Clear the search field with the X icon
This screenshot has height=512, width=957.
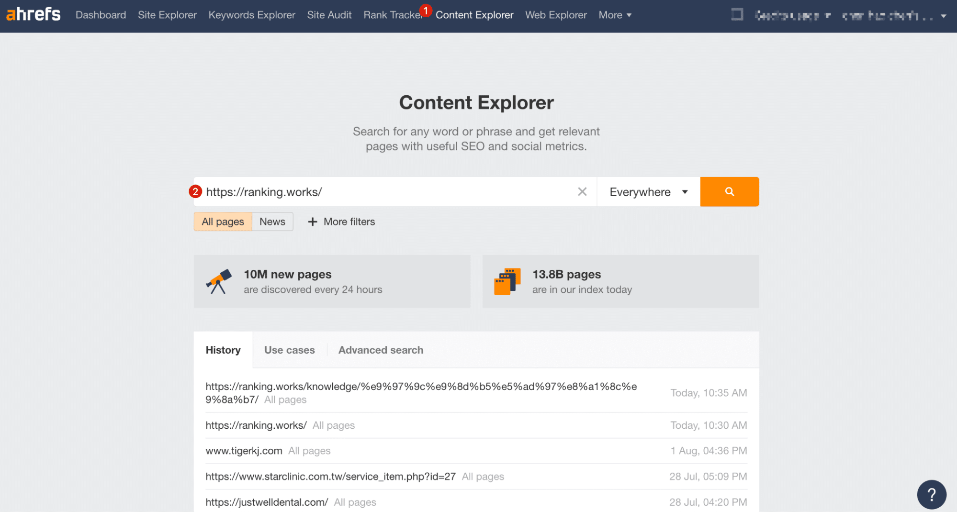click(582, 192)
